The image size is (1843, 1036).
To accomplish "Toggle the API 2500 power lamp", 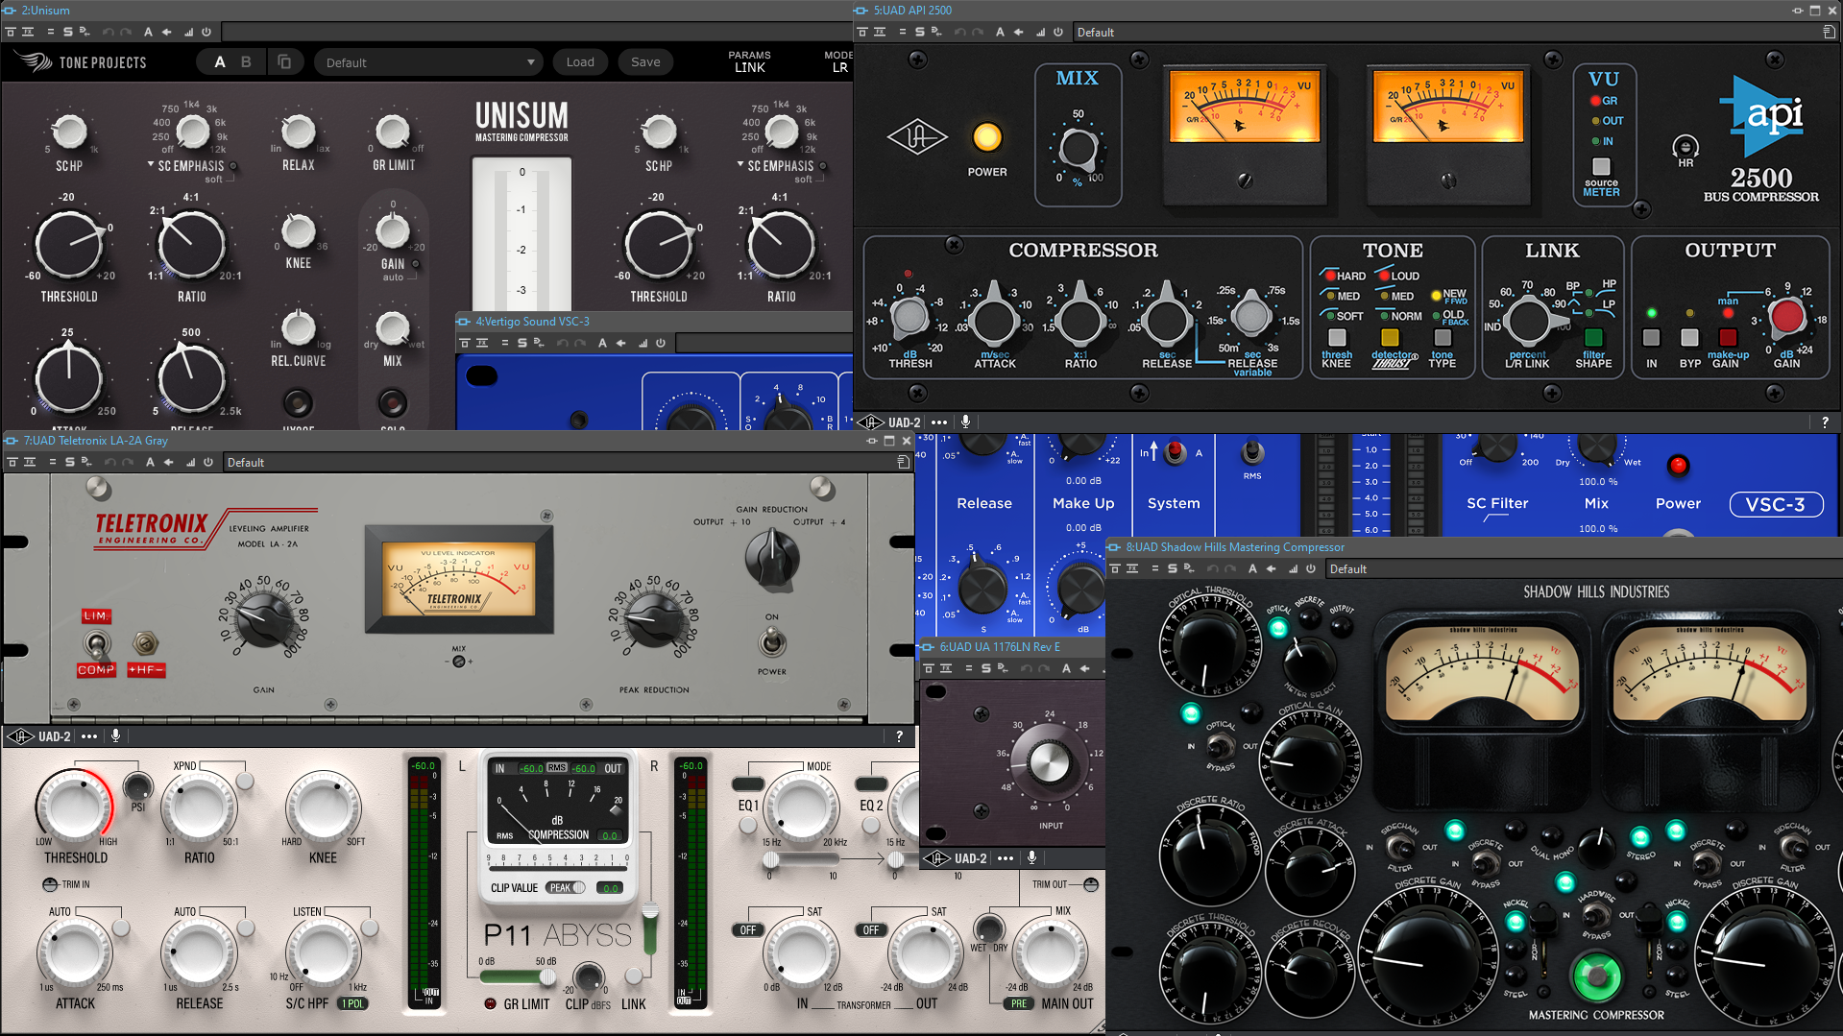I will (986, 137).
